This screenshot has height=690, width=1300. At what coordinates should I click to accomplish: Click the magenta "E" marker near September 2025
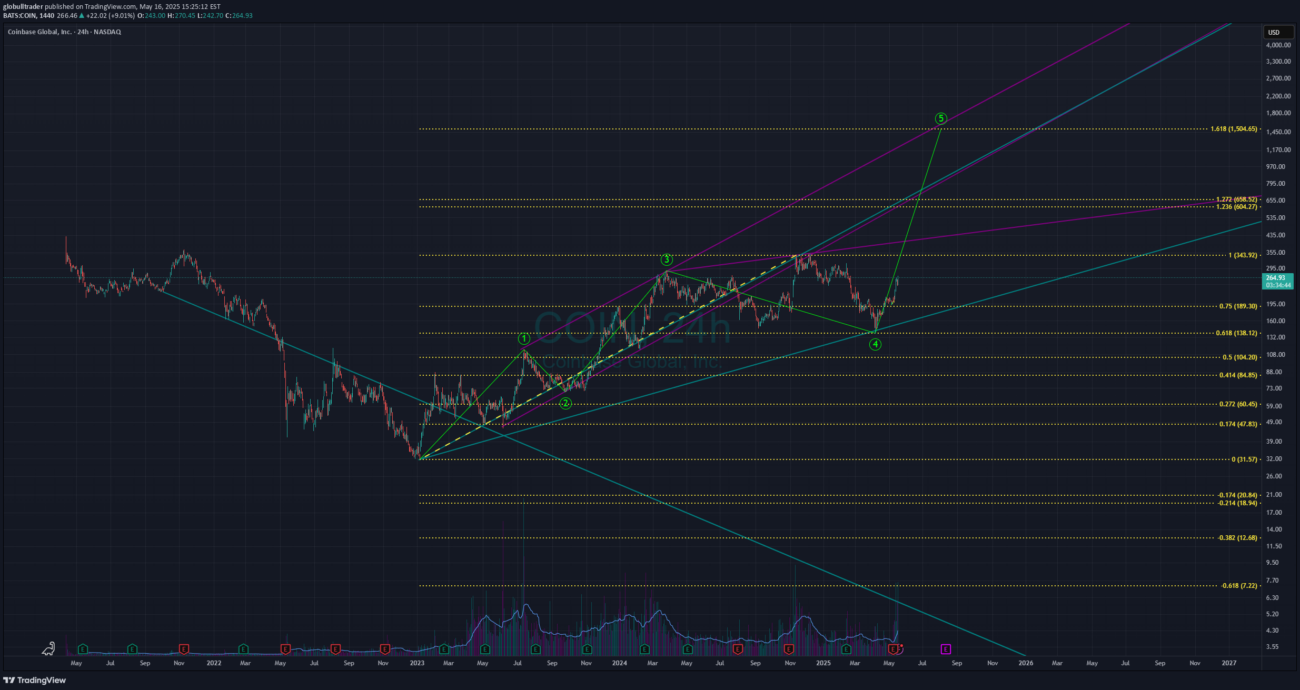[x=946, y=649]
